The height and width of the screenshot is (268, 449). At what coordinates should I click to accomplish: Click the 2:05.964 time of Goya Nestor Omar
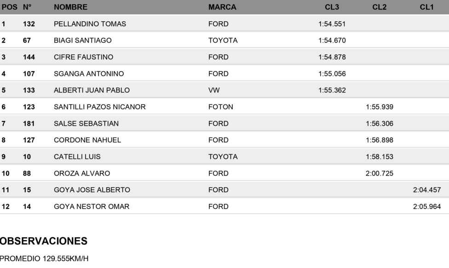coord(426,206)
